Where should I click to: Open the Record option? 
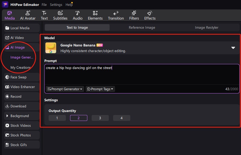click(22, 96)
